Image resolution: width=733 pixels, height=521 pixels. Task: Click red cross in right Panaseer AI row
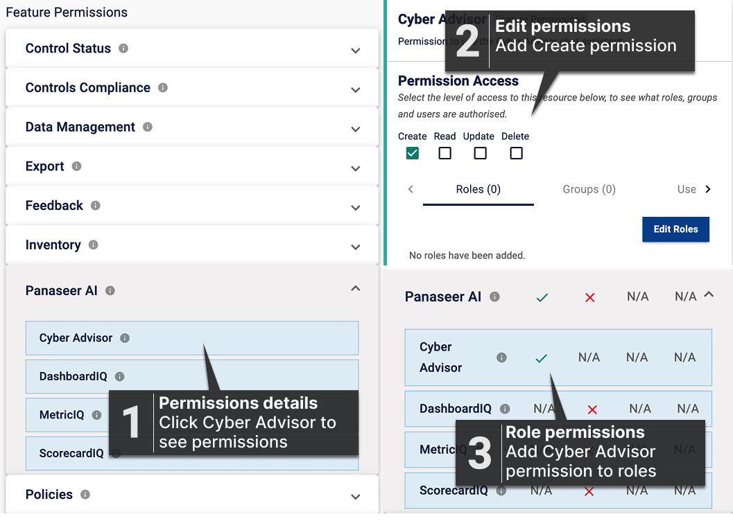point(590,297)
